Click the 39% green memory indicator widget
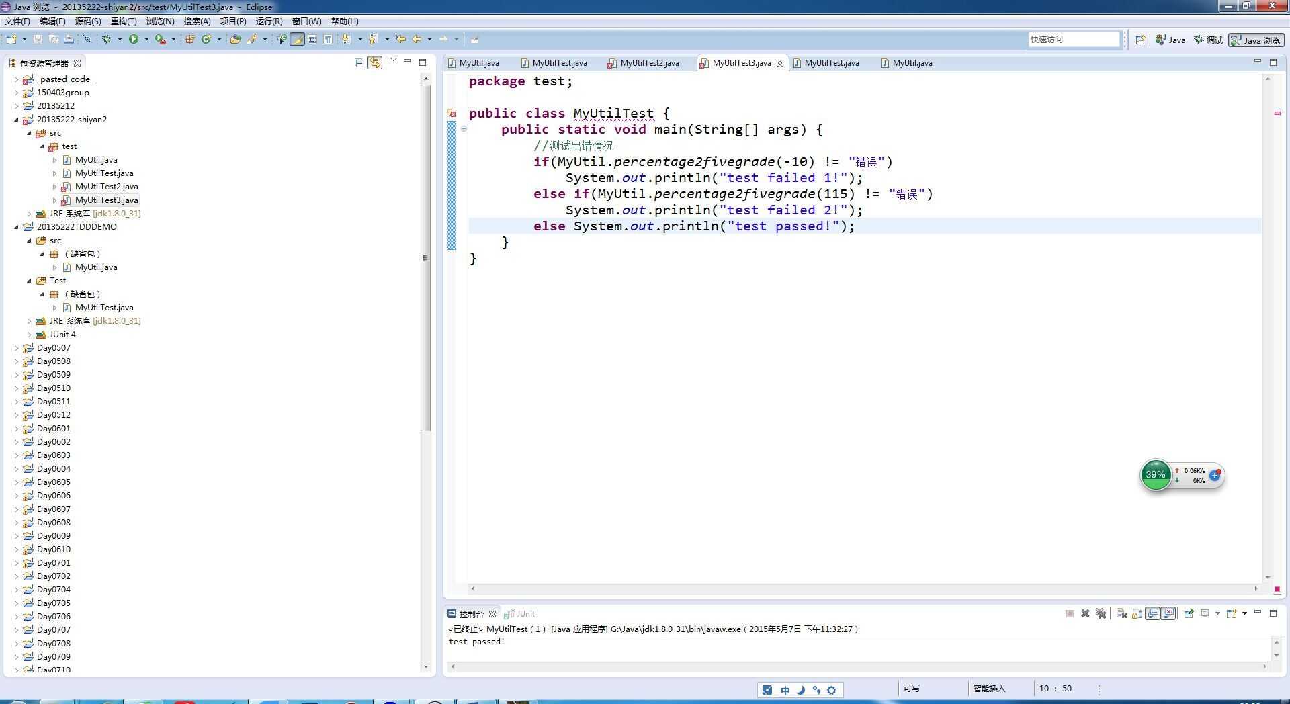This screenshot has width=1290, height=704. 1155,475
